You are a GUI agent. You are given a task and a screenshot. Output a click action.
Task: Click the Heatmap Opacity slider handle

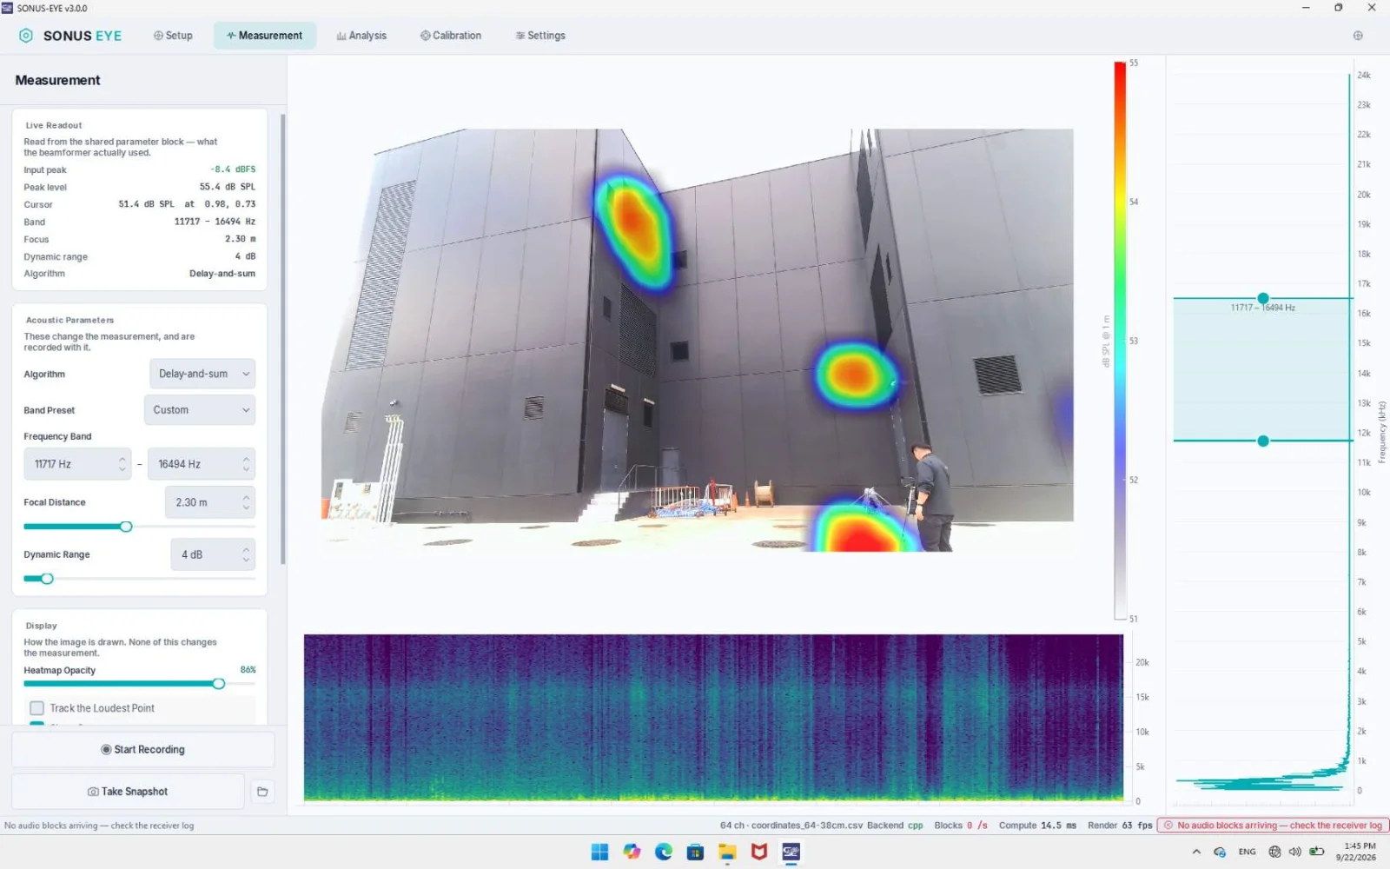click(219, 684)
